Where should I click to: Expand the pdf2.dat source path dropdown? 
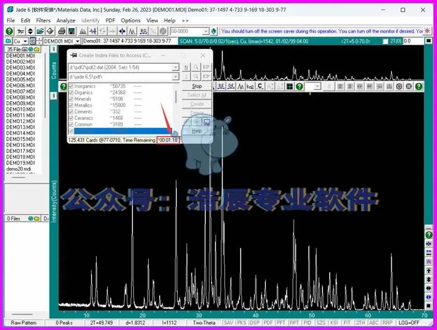tap(175, 67)
